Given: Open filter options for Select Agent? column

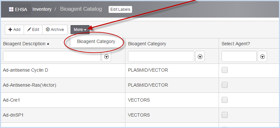Looking at the screenshot, I should tap(262, 57).
